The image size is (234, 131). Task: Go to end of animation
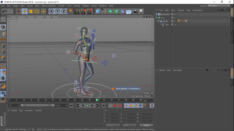coord(103,106)
